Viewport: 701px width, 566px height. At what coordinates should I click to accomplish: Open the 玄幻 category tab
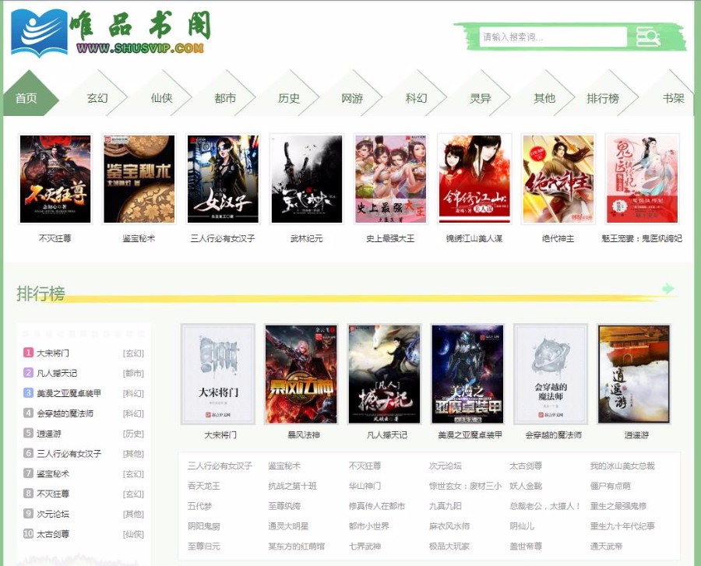click(x=97, y=98)
